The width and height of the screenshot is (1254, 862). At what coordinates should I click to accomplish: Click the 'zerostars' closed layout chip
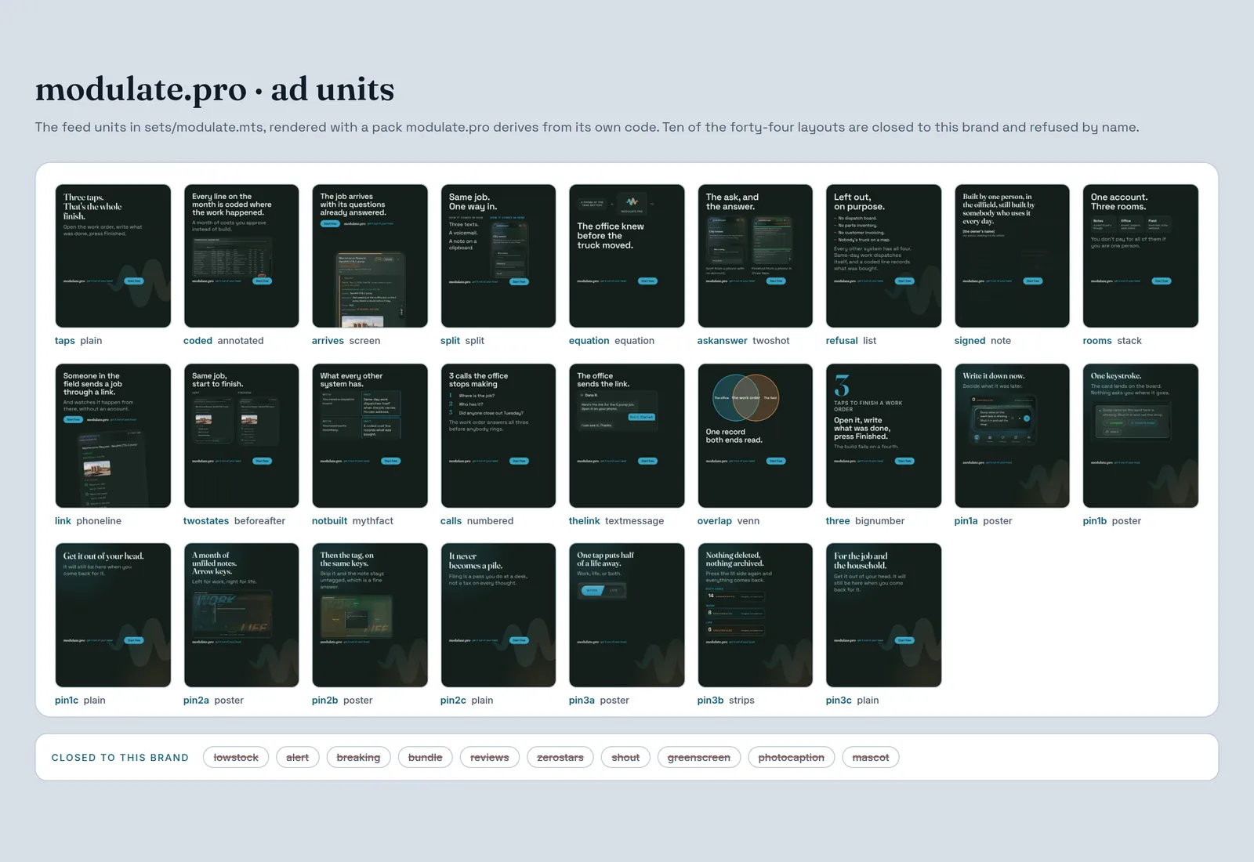(560, 758)
